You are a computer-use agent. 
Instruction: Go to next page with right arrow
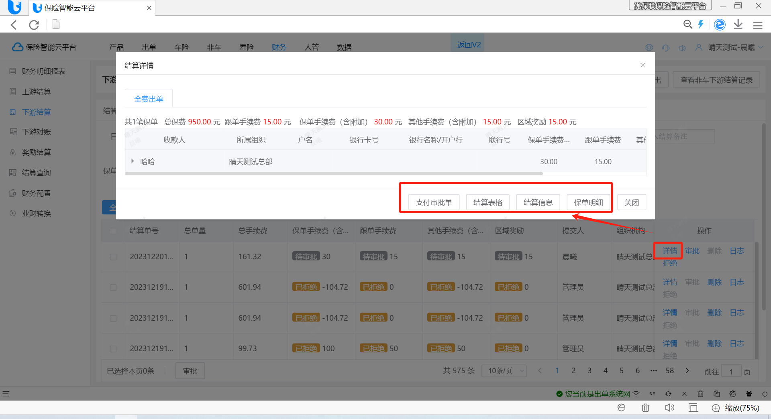[687, 370]
